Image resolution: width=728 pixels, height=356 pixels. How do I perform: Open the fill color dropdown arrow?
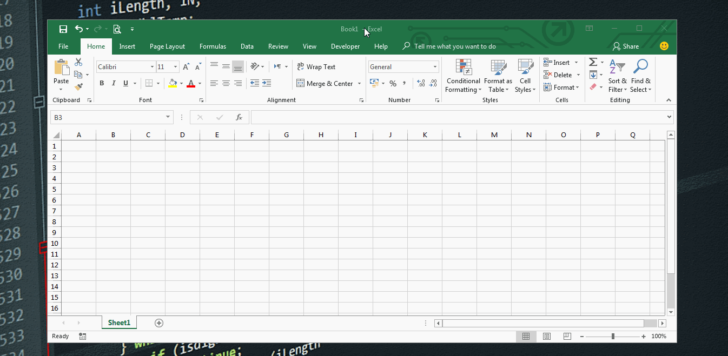point(181,84)
